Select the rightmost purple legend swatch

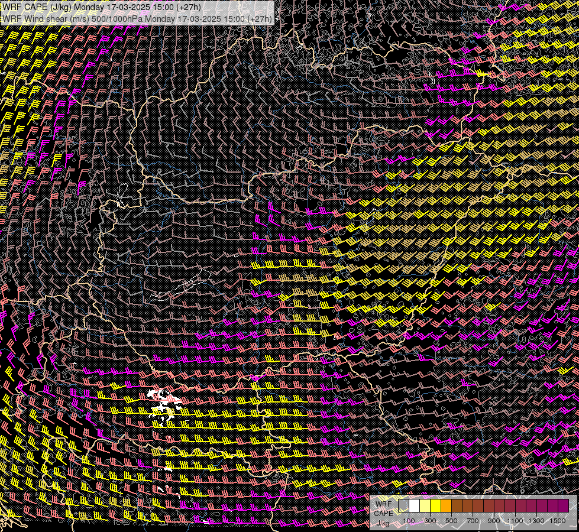tap(563, 506)
